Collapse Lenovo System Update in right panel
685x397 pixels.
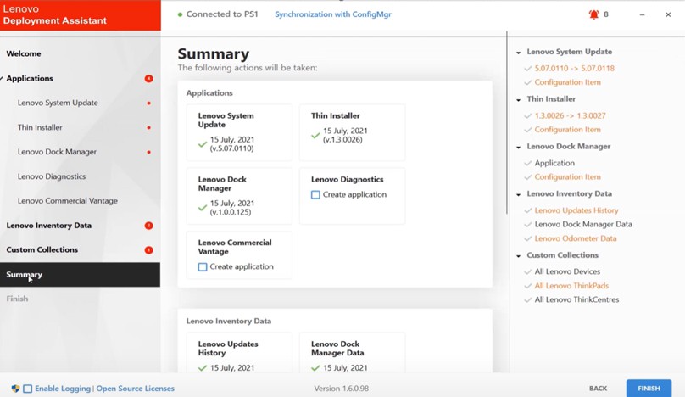[x=519, y=53]
